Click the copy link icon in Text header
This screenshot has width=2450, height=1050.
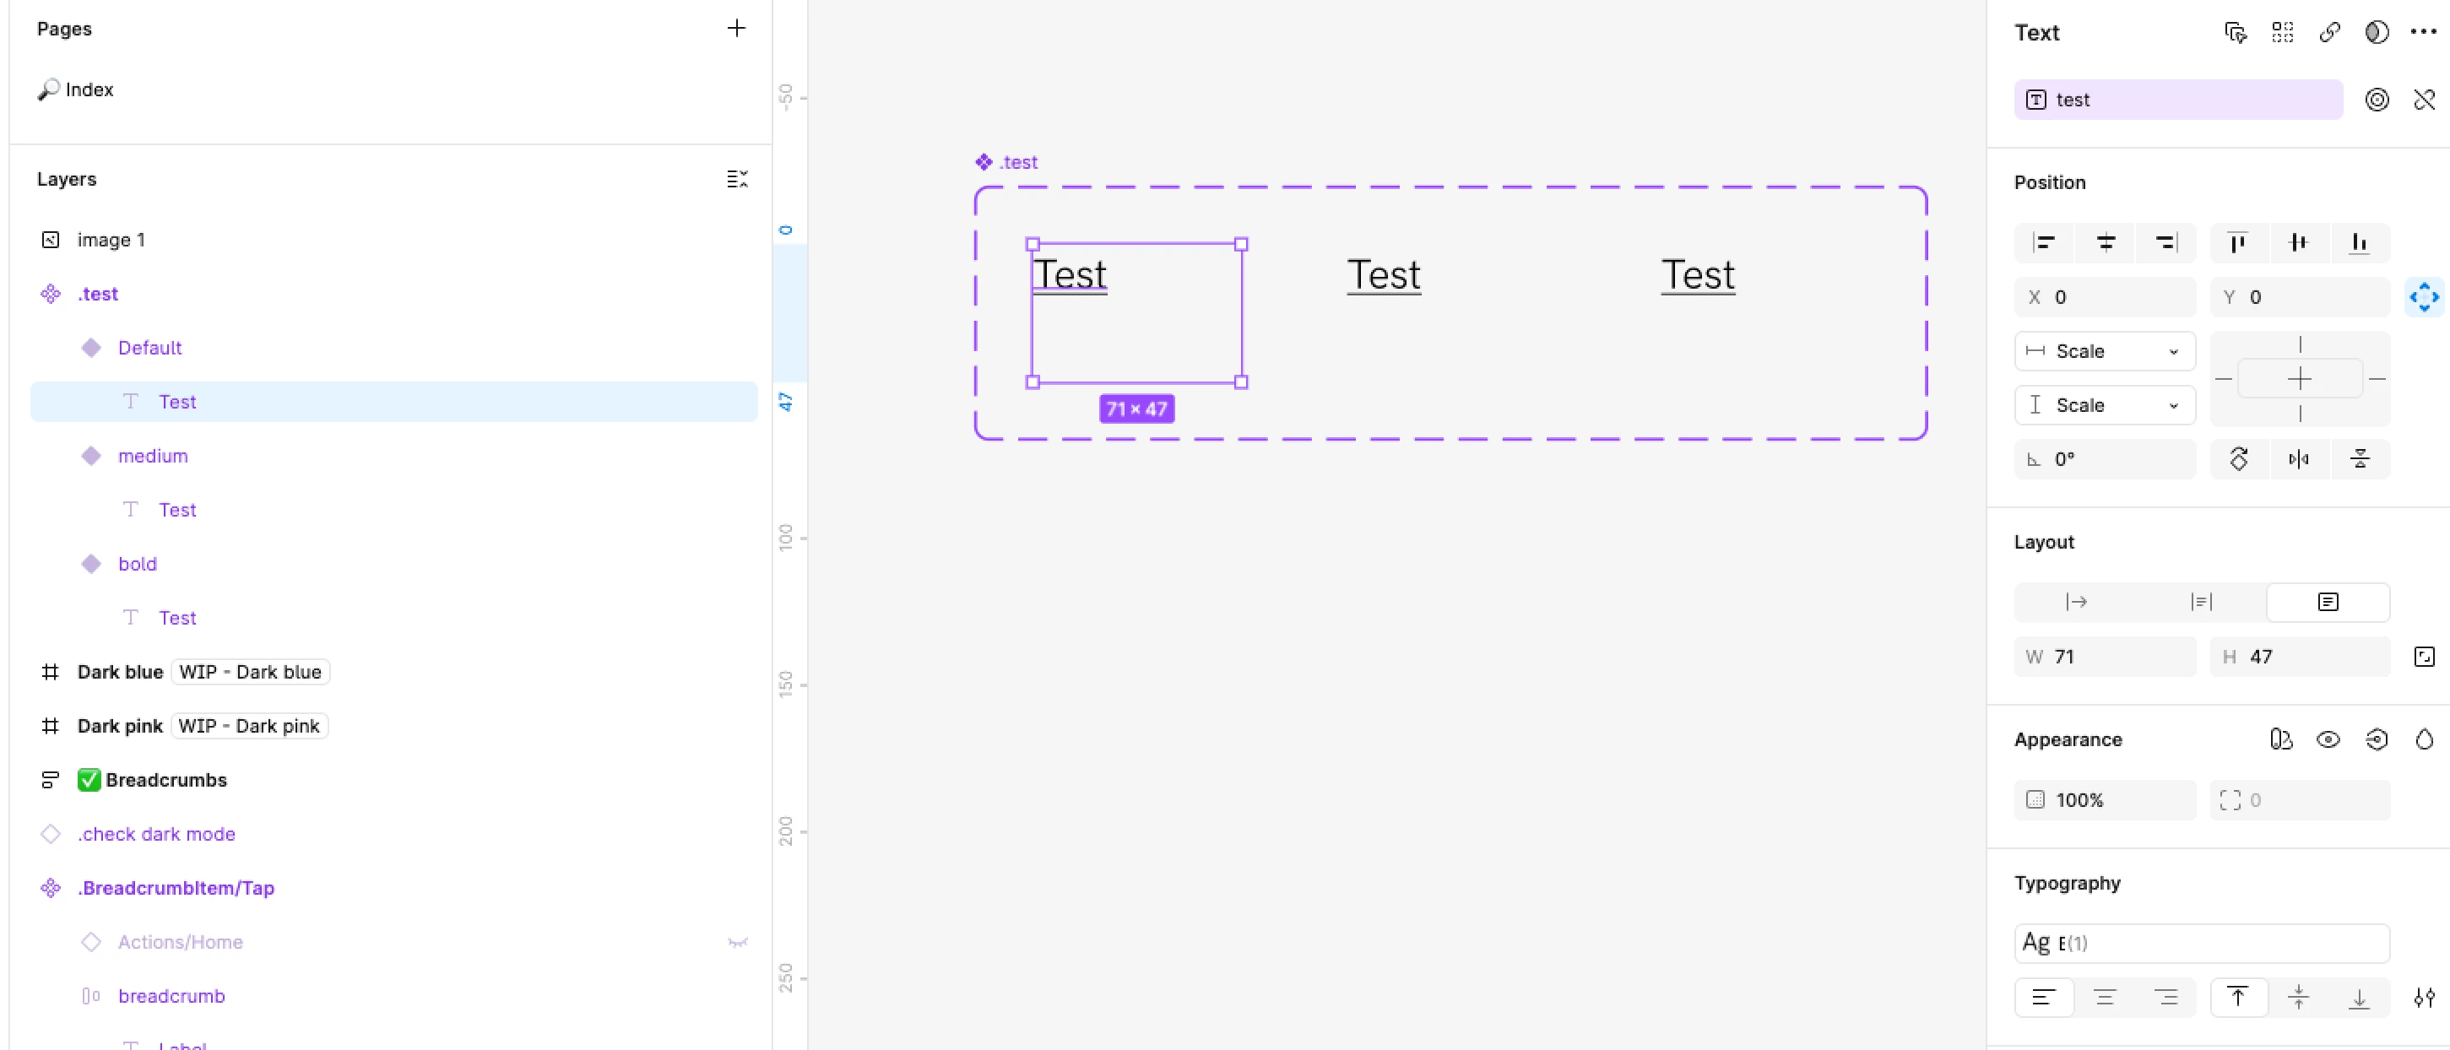pos(2329,32)
